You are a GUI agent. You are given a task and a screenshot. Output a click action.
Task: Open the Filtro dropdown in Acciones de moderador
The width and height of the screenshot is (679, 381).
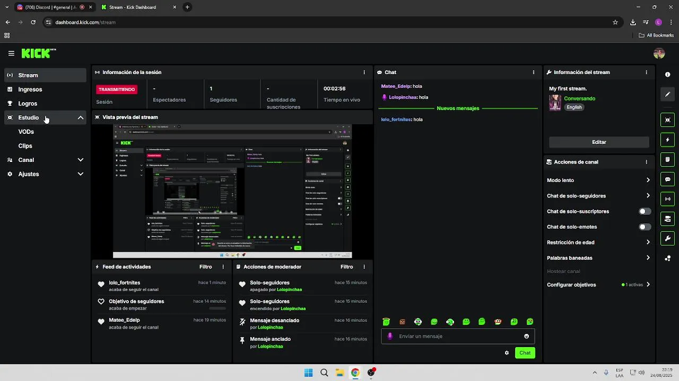pos(346,267)
